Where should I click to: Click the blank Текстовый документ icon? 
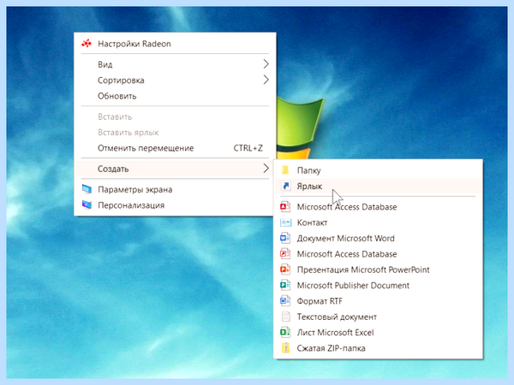coord(285,317)
